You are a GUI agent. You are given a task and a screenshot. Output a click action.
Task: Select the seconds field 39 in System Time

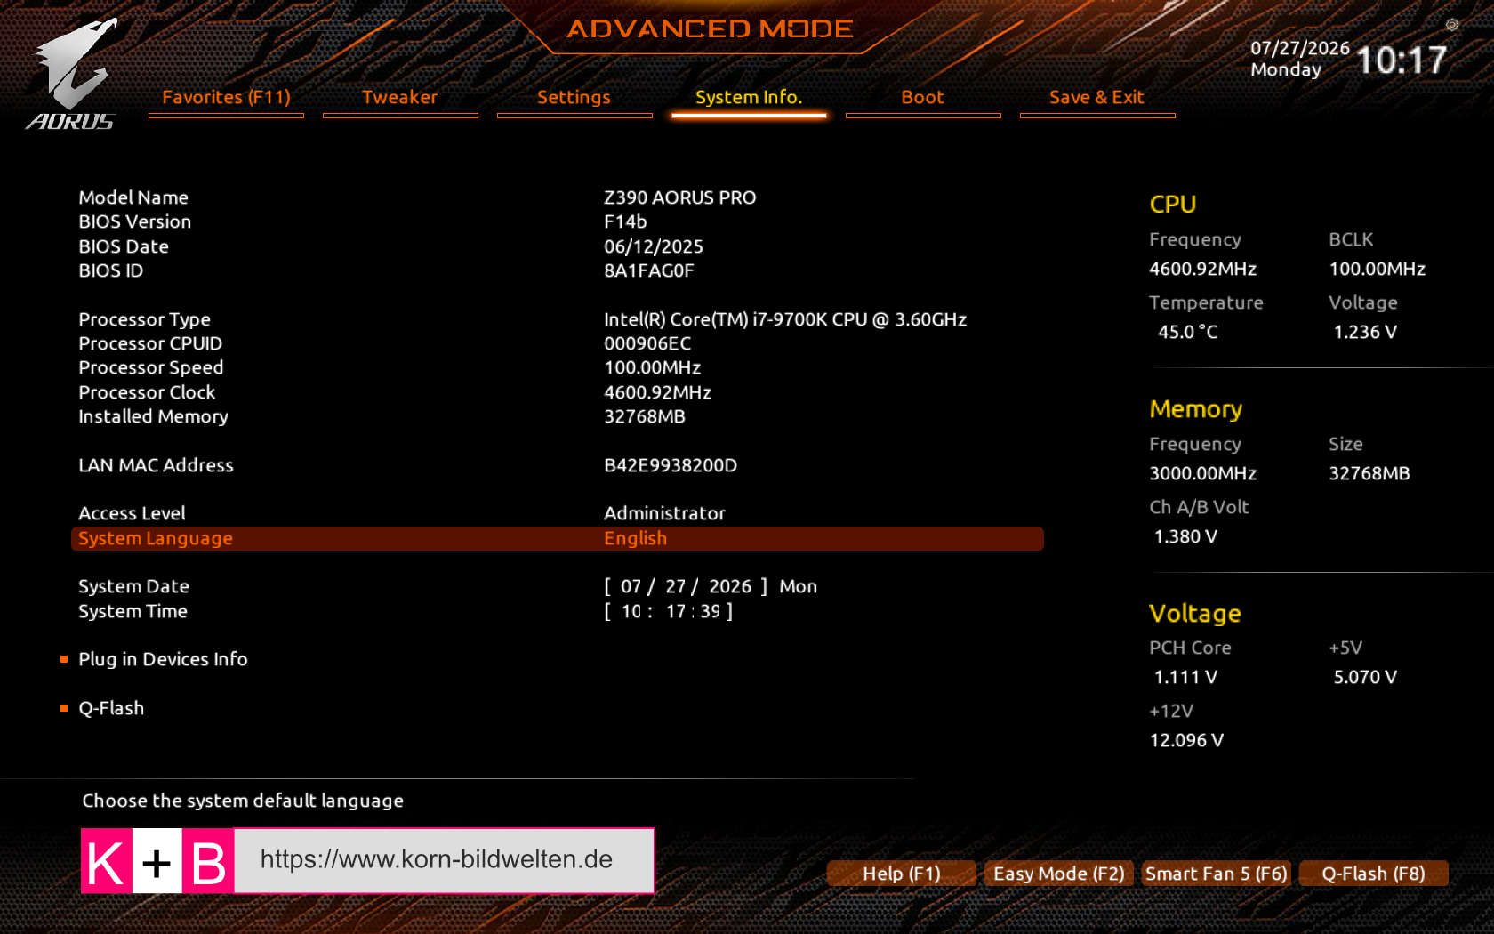coord(710,611)
